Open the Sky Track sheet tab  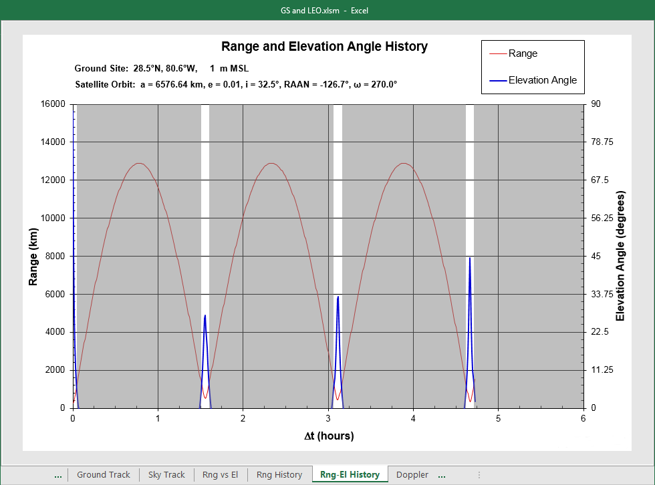166,474
